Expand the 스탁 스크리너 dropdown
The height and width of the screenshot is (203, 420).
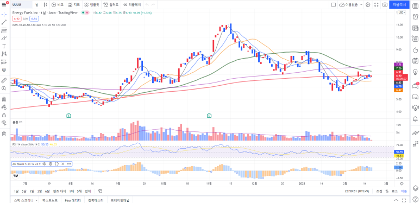[36, 200]
